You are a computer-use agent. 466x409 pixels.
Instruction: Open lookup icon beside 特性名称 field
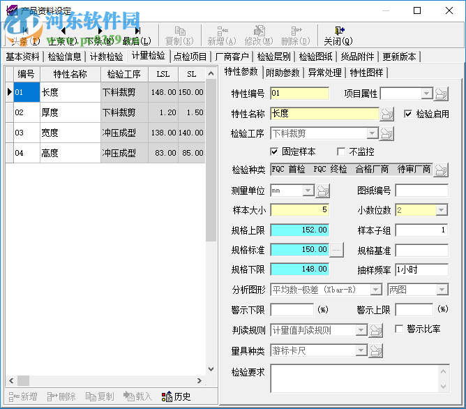pyautogui.click(x=387, y=114)
